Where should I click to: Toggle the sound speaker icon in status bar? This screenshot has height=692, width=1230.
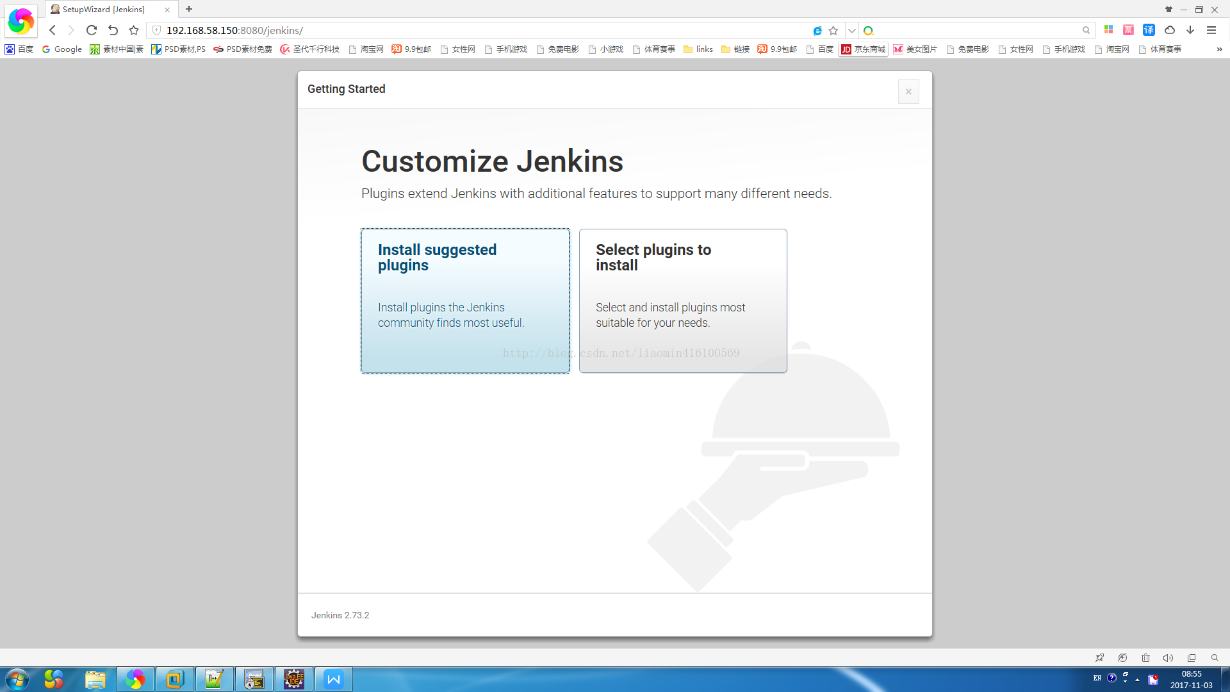[x=1168, y=658]
